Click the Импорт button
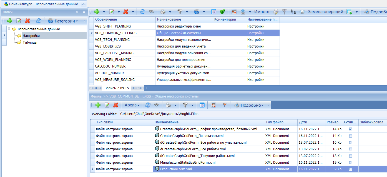This screenshot has width=387, height=177. tap(262, 12)
